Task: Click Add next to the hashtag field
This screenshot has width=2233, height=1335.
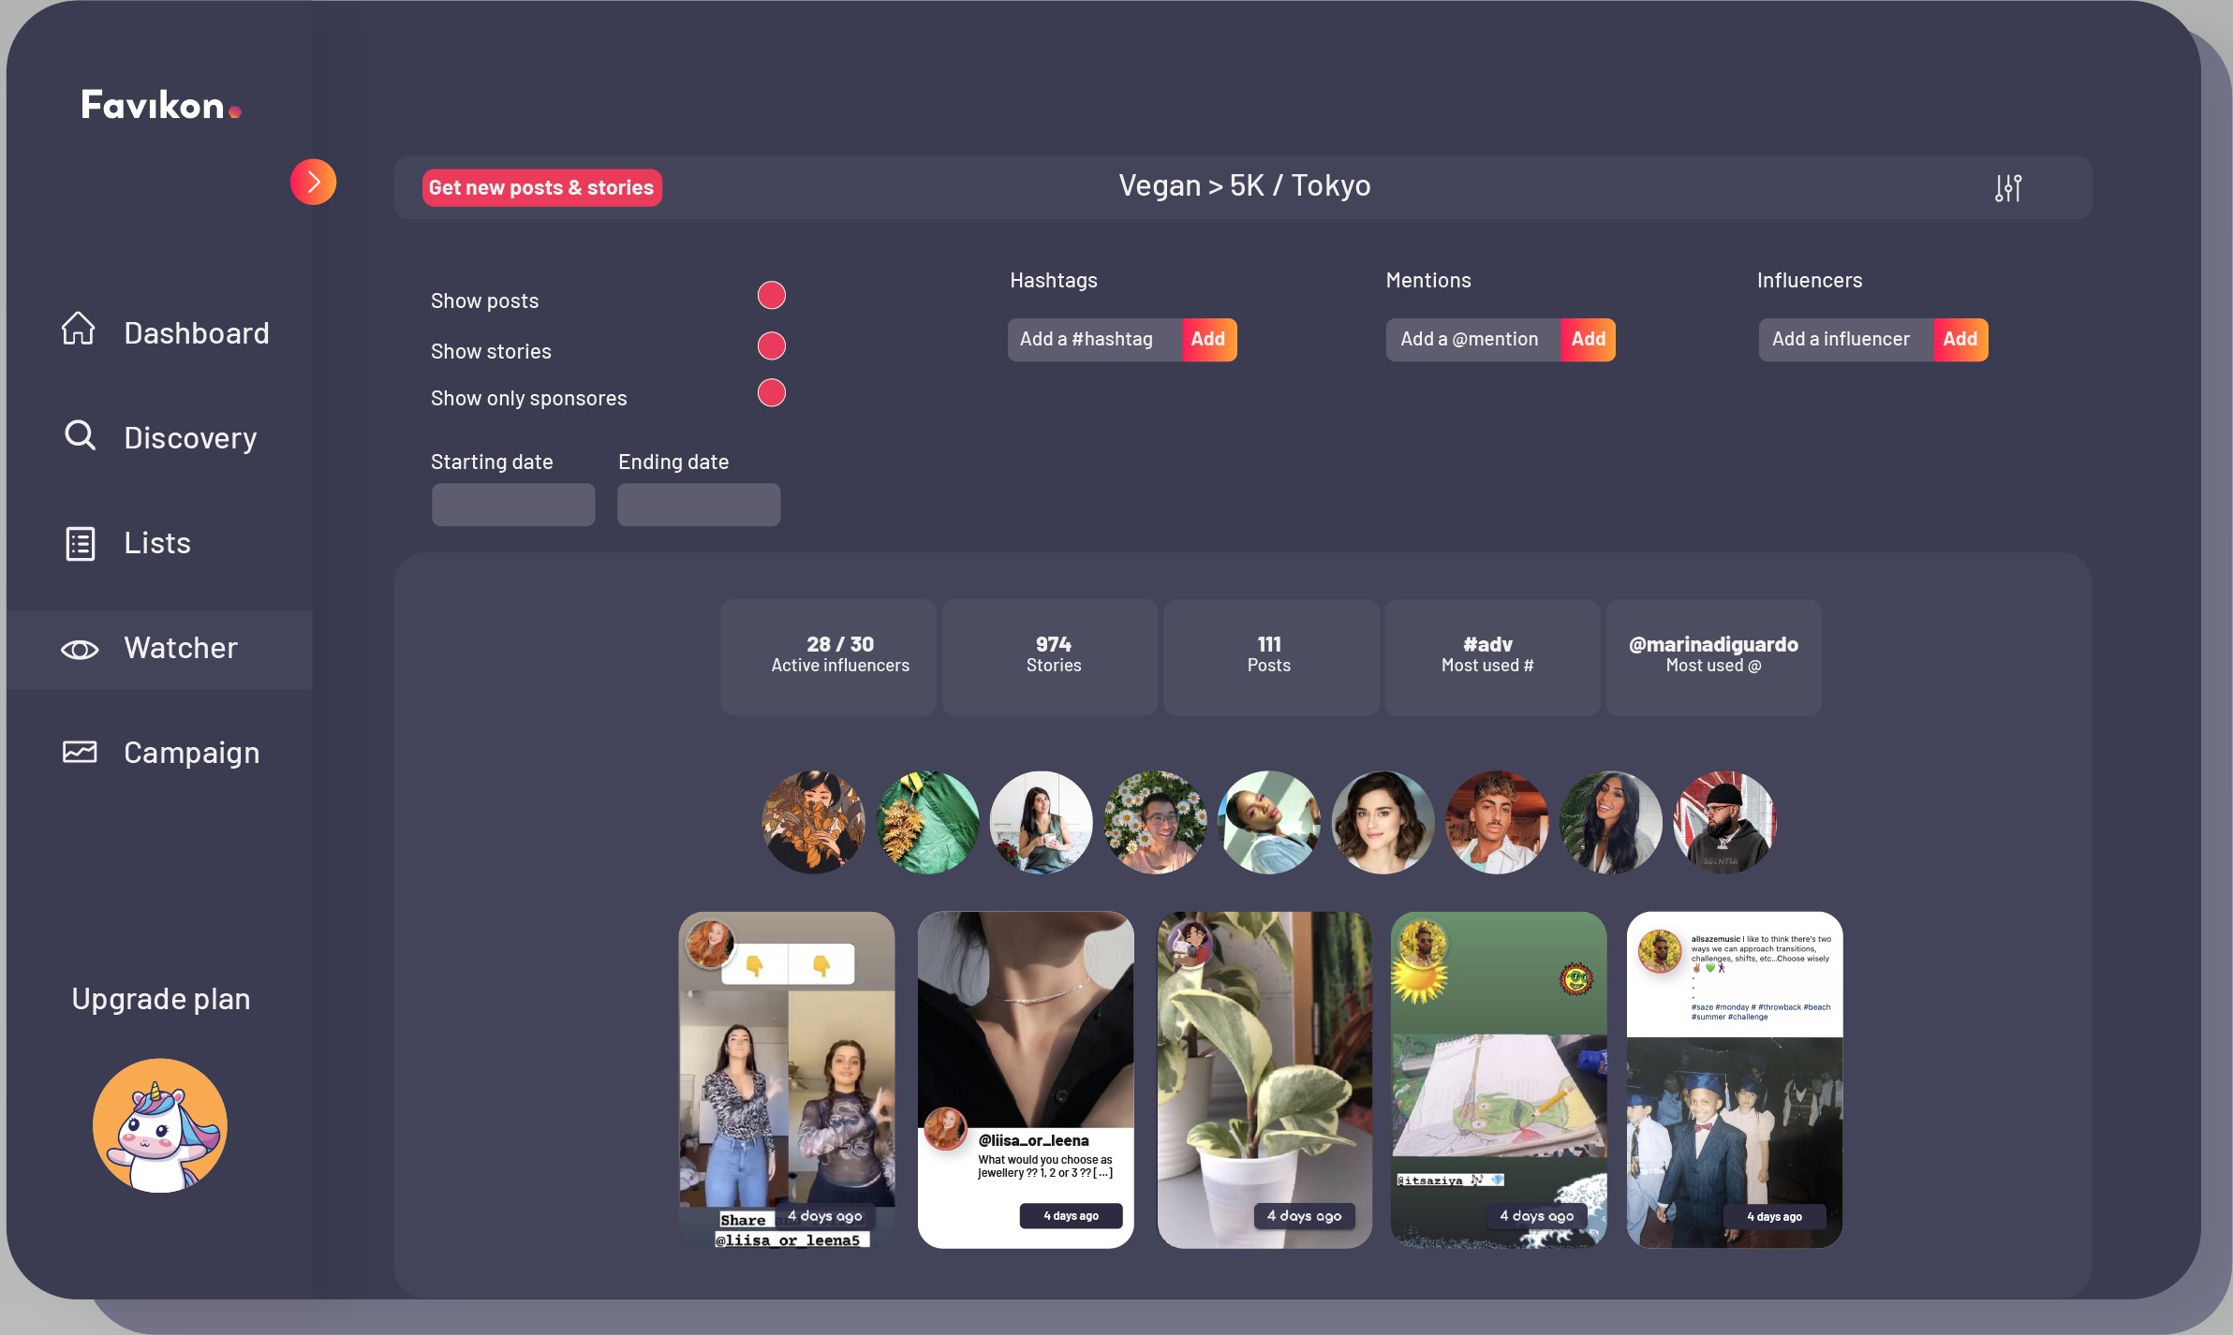Action: [1207, 339]
